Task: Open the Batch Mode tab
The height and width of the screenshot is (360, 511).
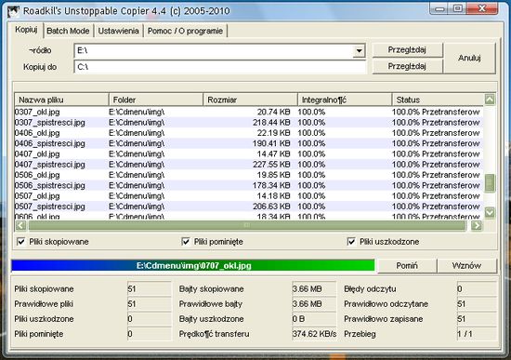Action: 68,31
